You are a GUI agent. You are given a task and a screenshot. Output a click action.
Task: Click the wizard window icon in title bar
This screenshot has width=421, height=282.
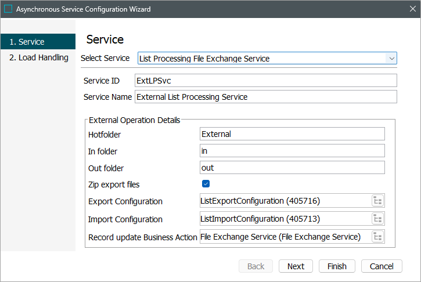click(x=8, y=9)
